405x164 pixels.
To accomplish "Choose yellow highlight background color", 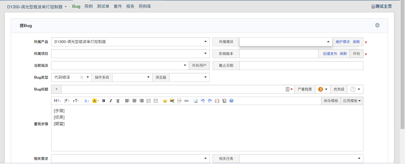I will 95,101.
